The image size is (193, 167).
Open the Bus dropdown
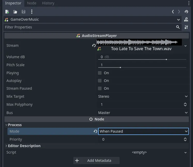(x=186, y=113)
